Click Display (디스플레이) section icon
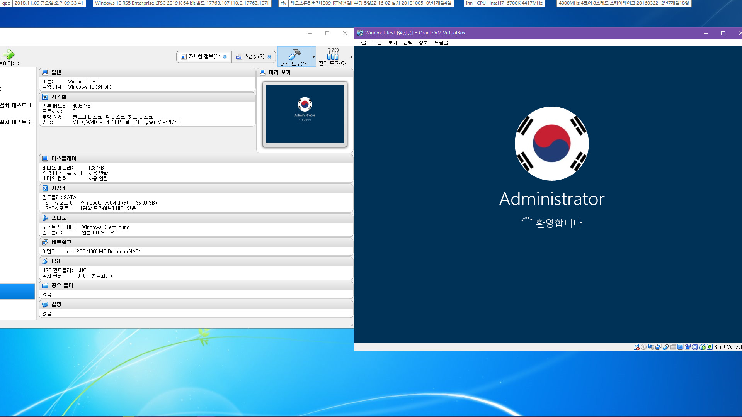The image size is (742, 417). 45,158
